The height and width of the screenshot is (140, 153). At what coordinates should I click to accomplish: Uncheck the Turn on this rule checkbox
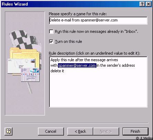[51, 41]
